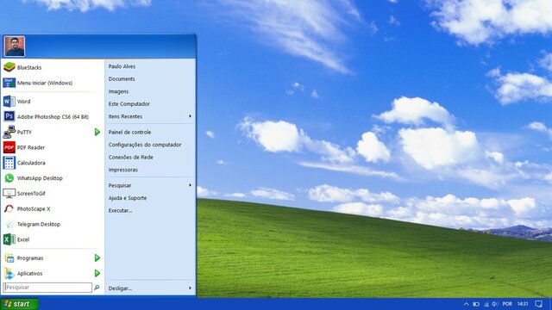Viewport: 552px width, 310px height.
Task: Open Adobe Photoshop CS6 icon
Action: point(9,116)
